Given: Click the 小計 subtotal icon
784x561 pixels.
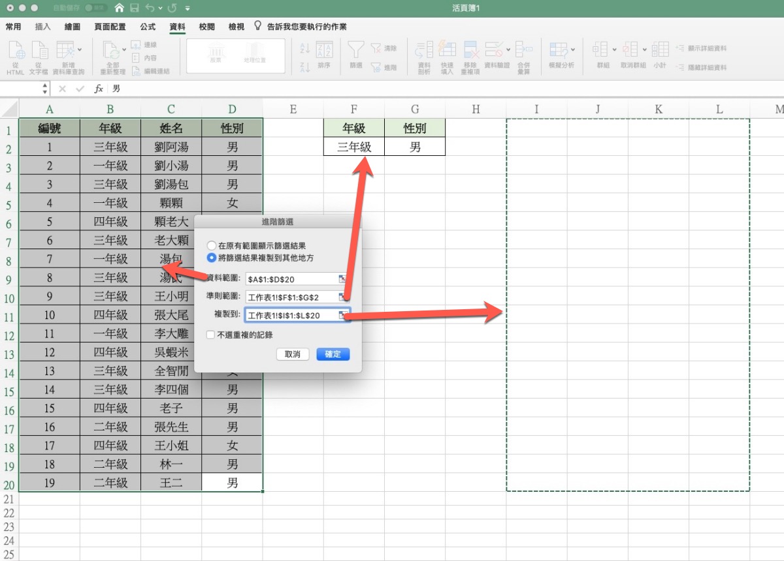Looking at the screenshot, I should click(x=660, y=51).
